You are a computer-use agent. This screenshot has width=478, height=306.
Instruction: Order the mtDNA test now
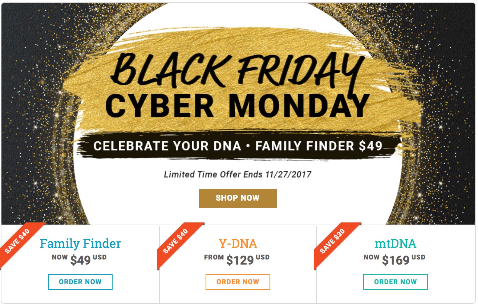pos(396,282)
